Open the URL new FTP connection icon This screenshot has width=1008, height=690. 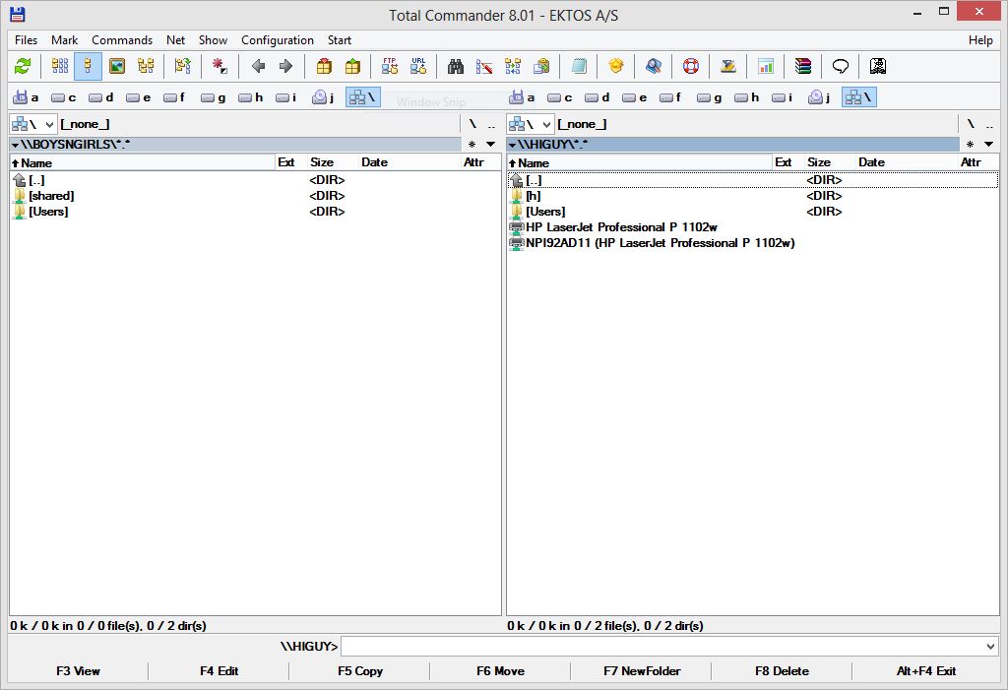pos(418,66)
